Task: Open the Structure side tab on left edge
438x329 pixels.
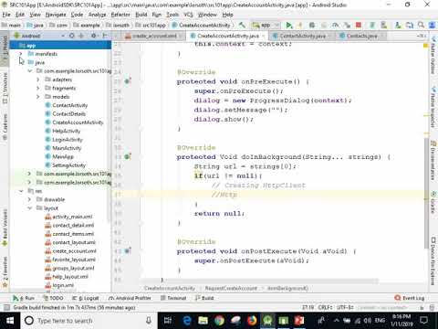Action: click(5, 89)
